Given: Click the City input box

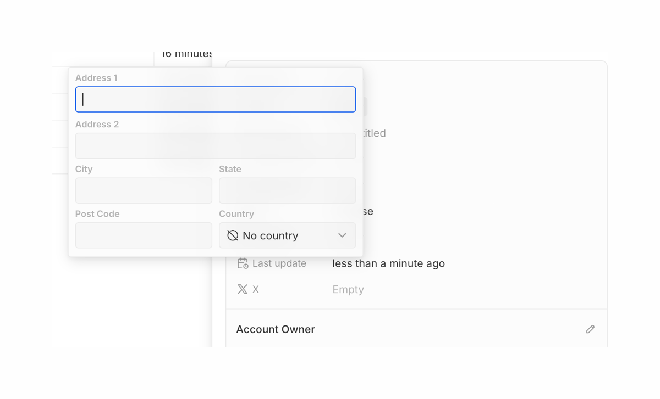Looking at the screenshot, I should point(144,190).
